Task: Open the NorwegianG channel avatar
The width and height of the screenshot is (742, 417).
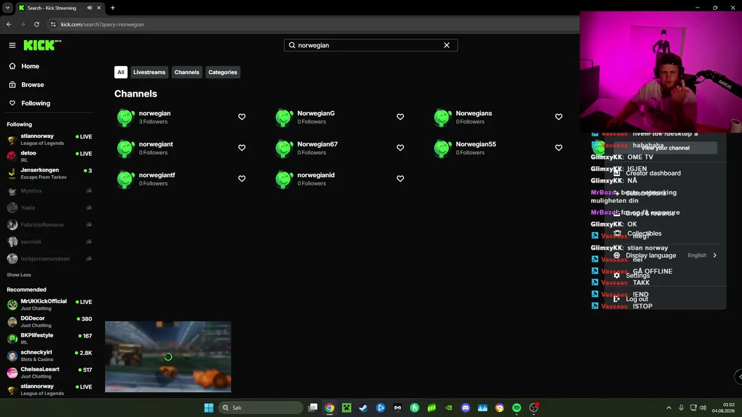Action: pos(284,117)
